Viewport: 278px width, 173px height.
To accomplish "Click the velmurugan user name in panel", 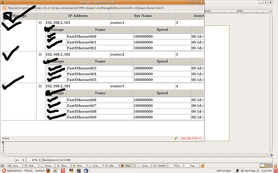I will [224, 171].
